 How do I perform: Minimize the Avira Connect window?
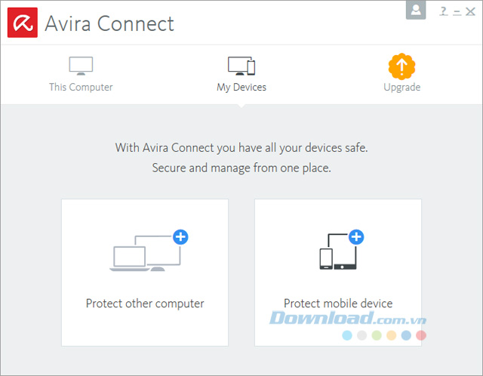tap(457, 11)
